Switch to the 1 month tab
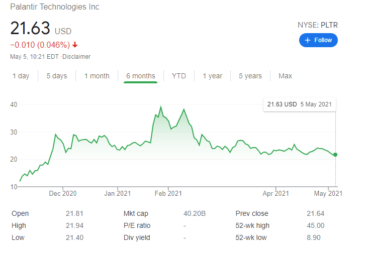This screenshot has width=365, height=254. (97, 76)
